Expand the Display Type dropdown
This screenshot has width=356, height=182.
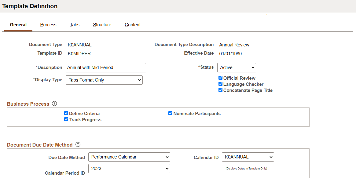pos(104,80)
